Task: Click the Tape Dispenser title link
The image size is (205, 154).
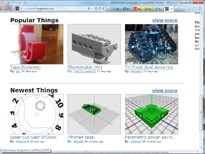Action: coord(26,67)
